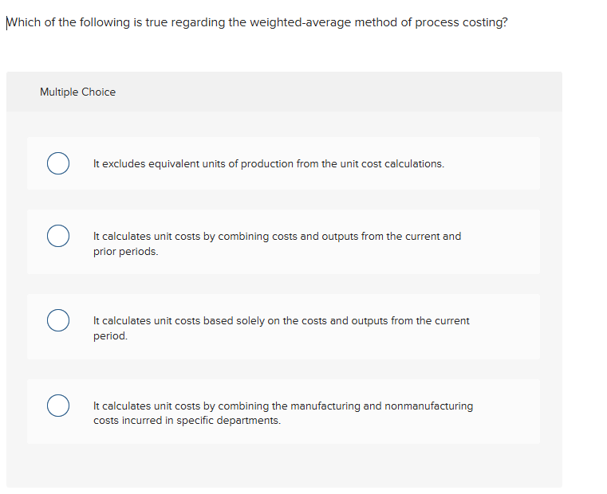
Task: Click 'costs incurred in specific departments.' text
Action: [x=187, y=421]
